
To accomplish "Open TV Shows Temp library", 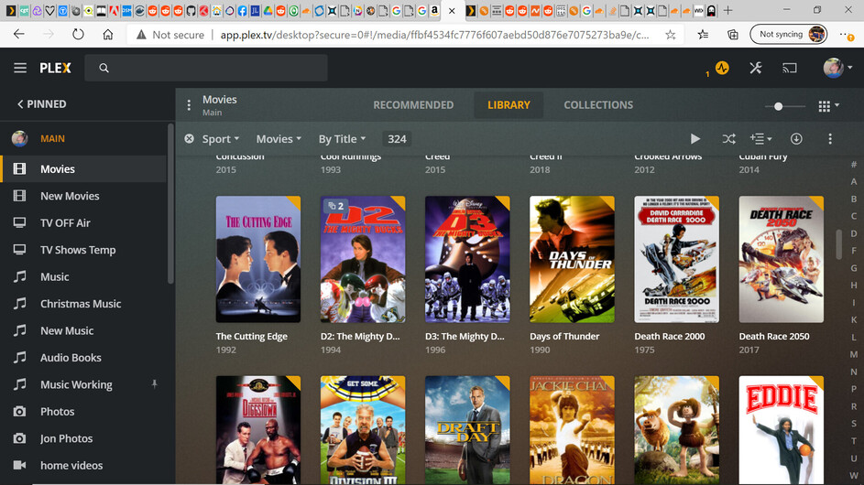I will [x=83, y=250].
